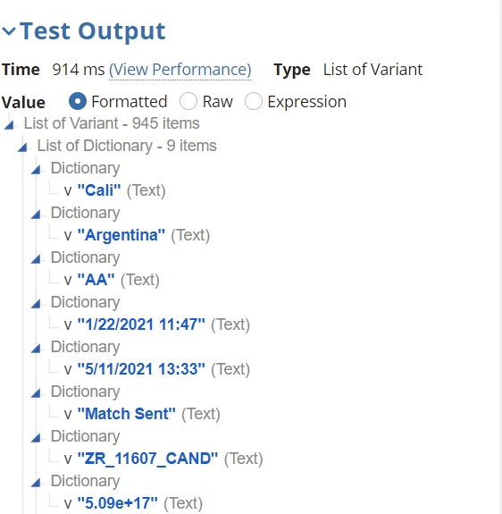This screenshot has width=502, height=514.
Task: Click the "Argentina" text value
Action: click(x=121, y=235)
